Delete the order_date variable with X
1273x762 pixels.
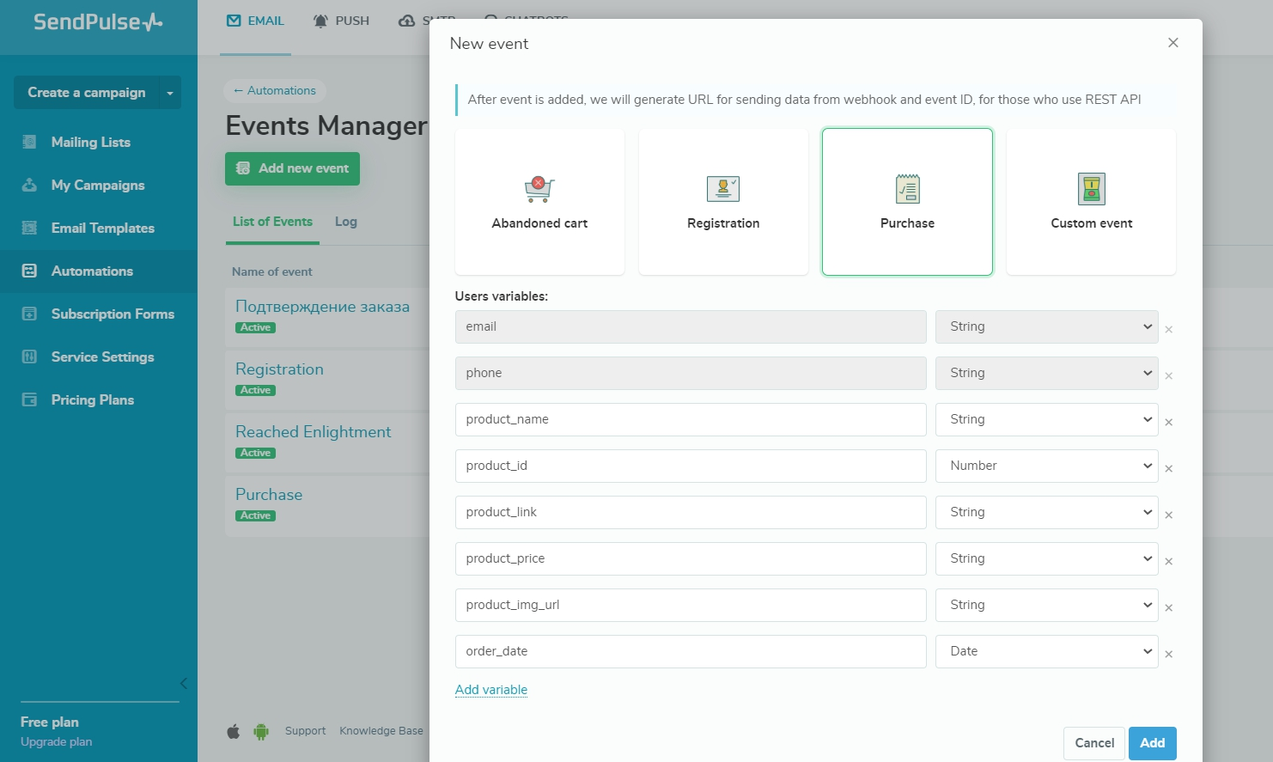[x=1168, y=655]
